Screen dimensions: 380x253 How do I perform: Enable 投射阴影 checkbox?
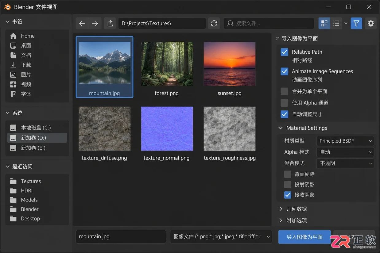click(288, 185)
